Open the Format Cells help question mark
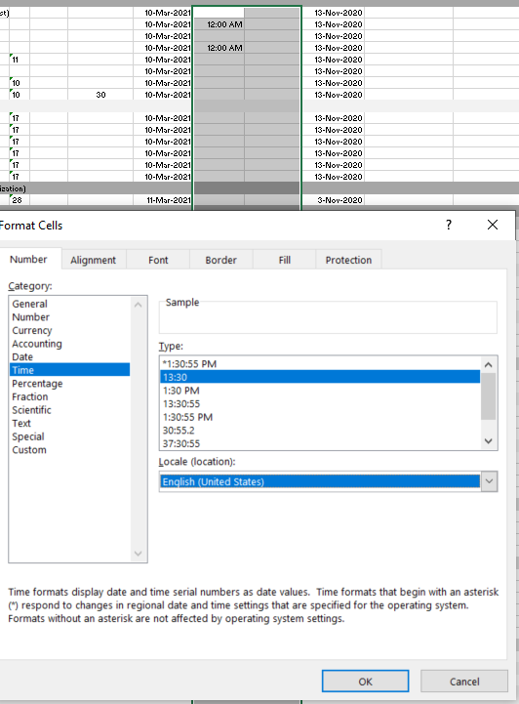519x704 pixels. click(x=448, y=225)
